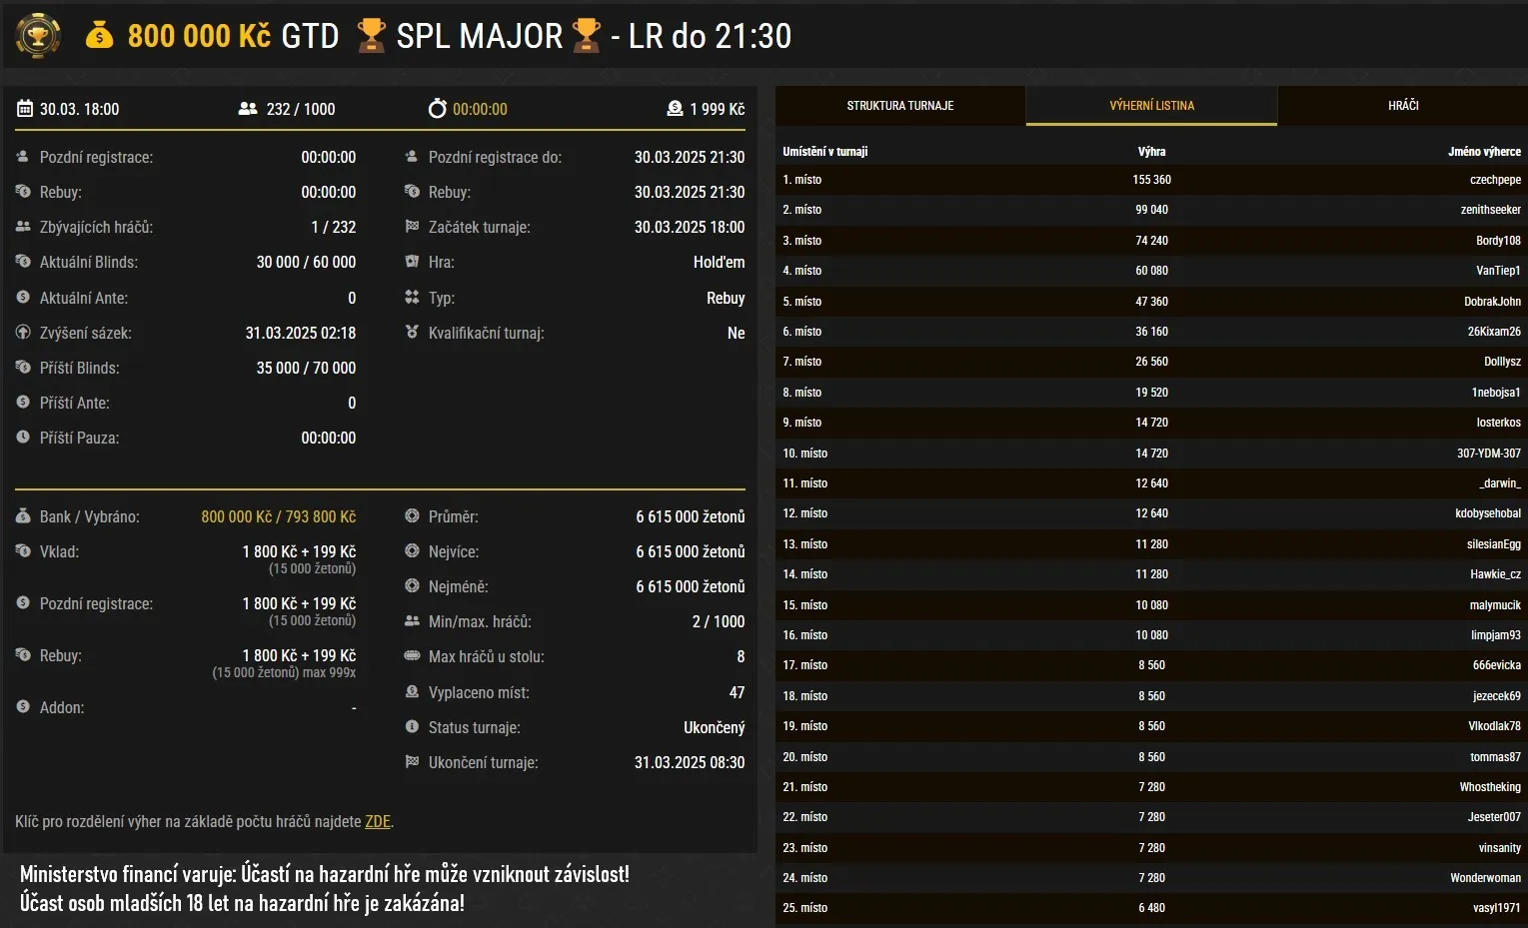
Task: Click the blinds icon next to Aktuální Blinds
Action: tap(22, 262)
